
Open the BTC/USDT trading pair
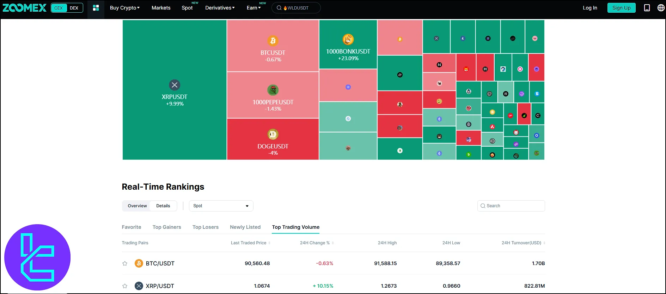point(160,263)
